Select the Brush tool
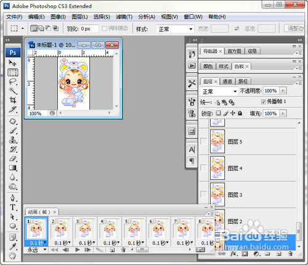Image resolution: width=308 pixels, height=265 pixels. click(x=13, y=131)
